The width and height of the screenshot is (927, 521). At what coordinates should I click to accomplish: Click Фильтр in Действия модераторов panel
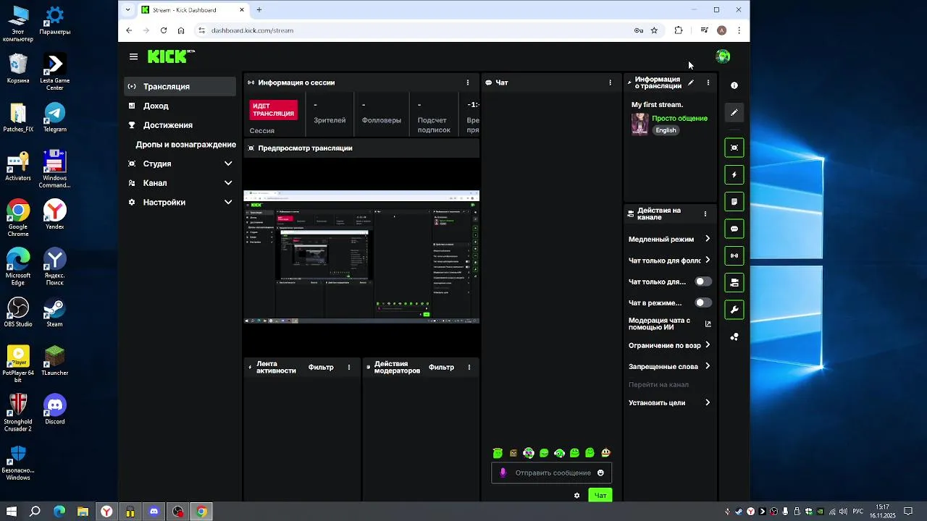pyautogui.click(x=441, y=368)
